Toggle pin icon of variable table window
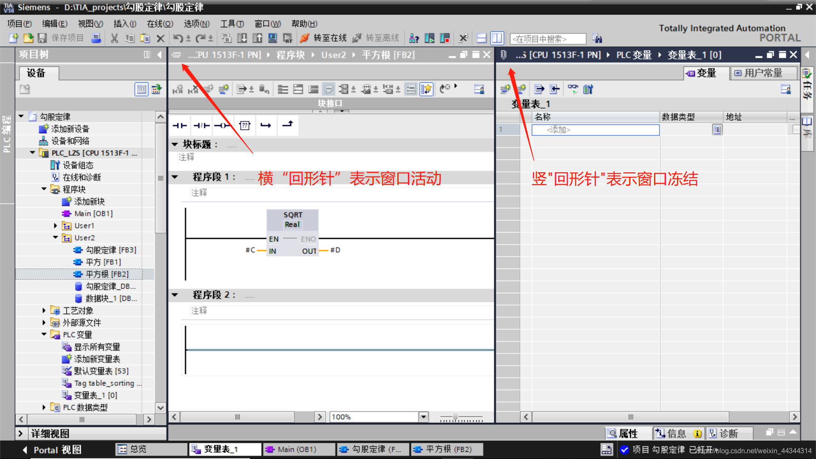The height and width of the screenshot is (459, 816). pos(504,55)
